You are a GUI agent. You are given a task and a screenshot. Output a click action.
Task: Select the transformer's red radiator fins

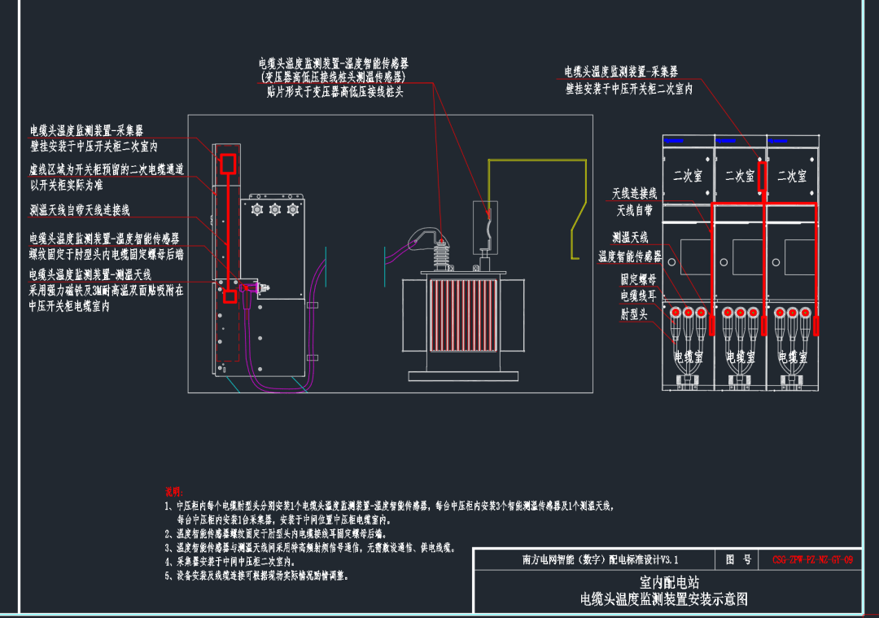tap(463, 314)
